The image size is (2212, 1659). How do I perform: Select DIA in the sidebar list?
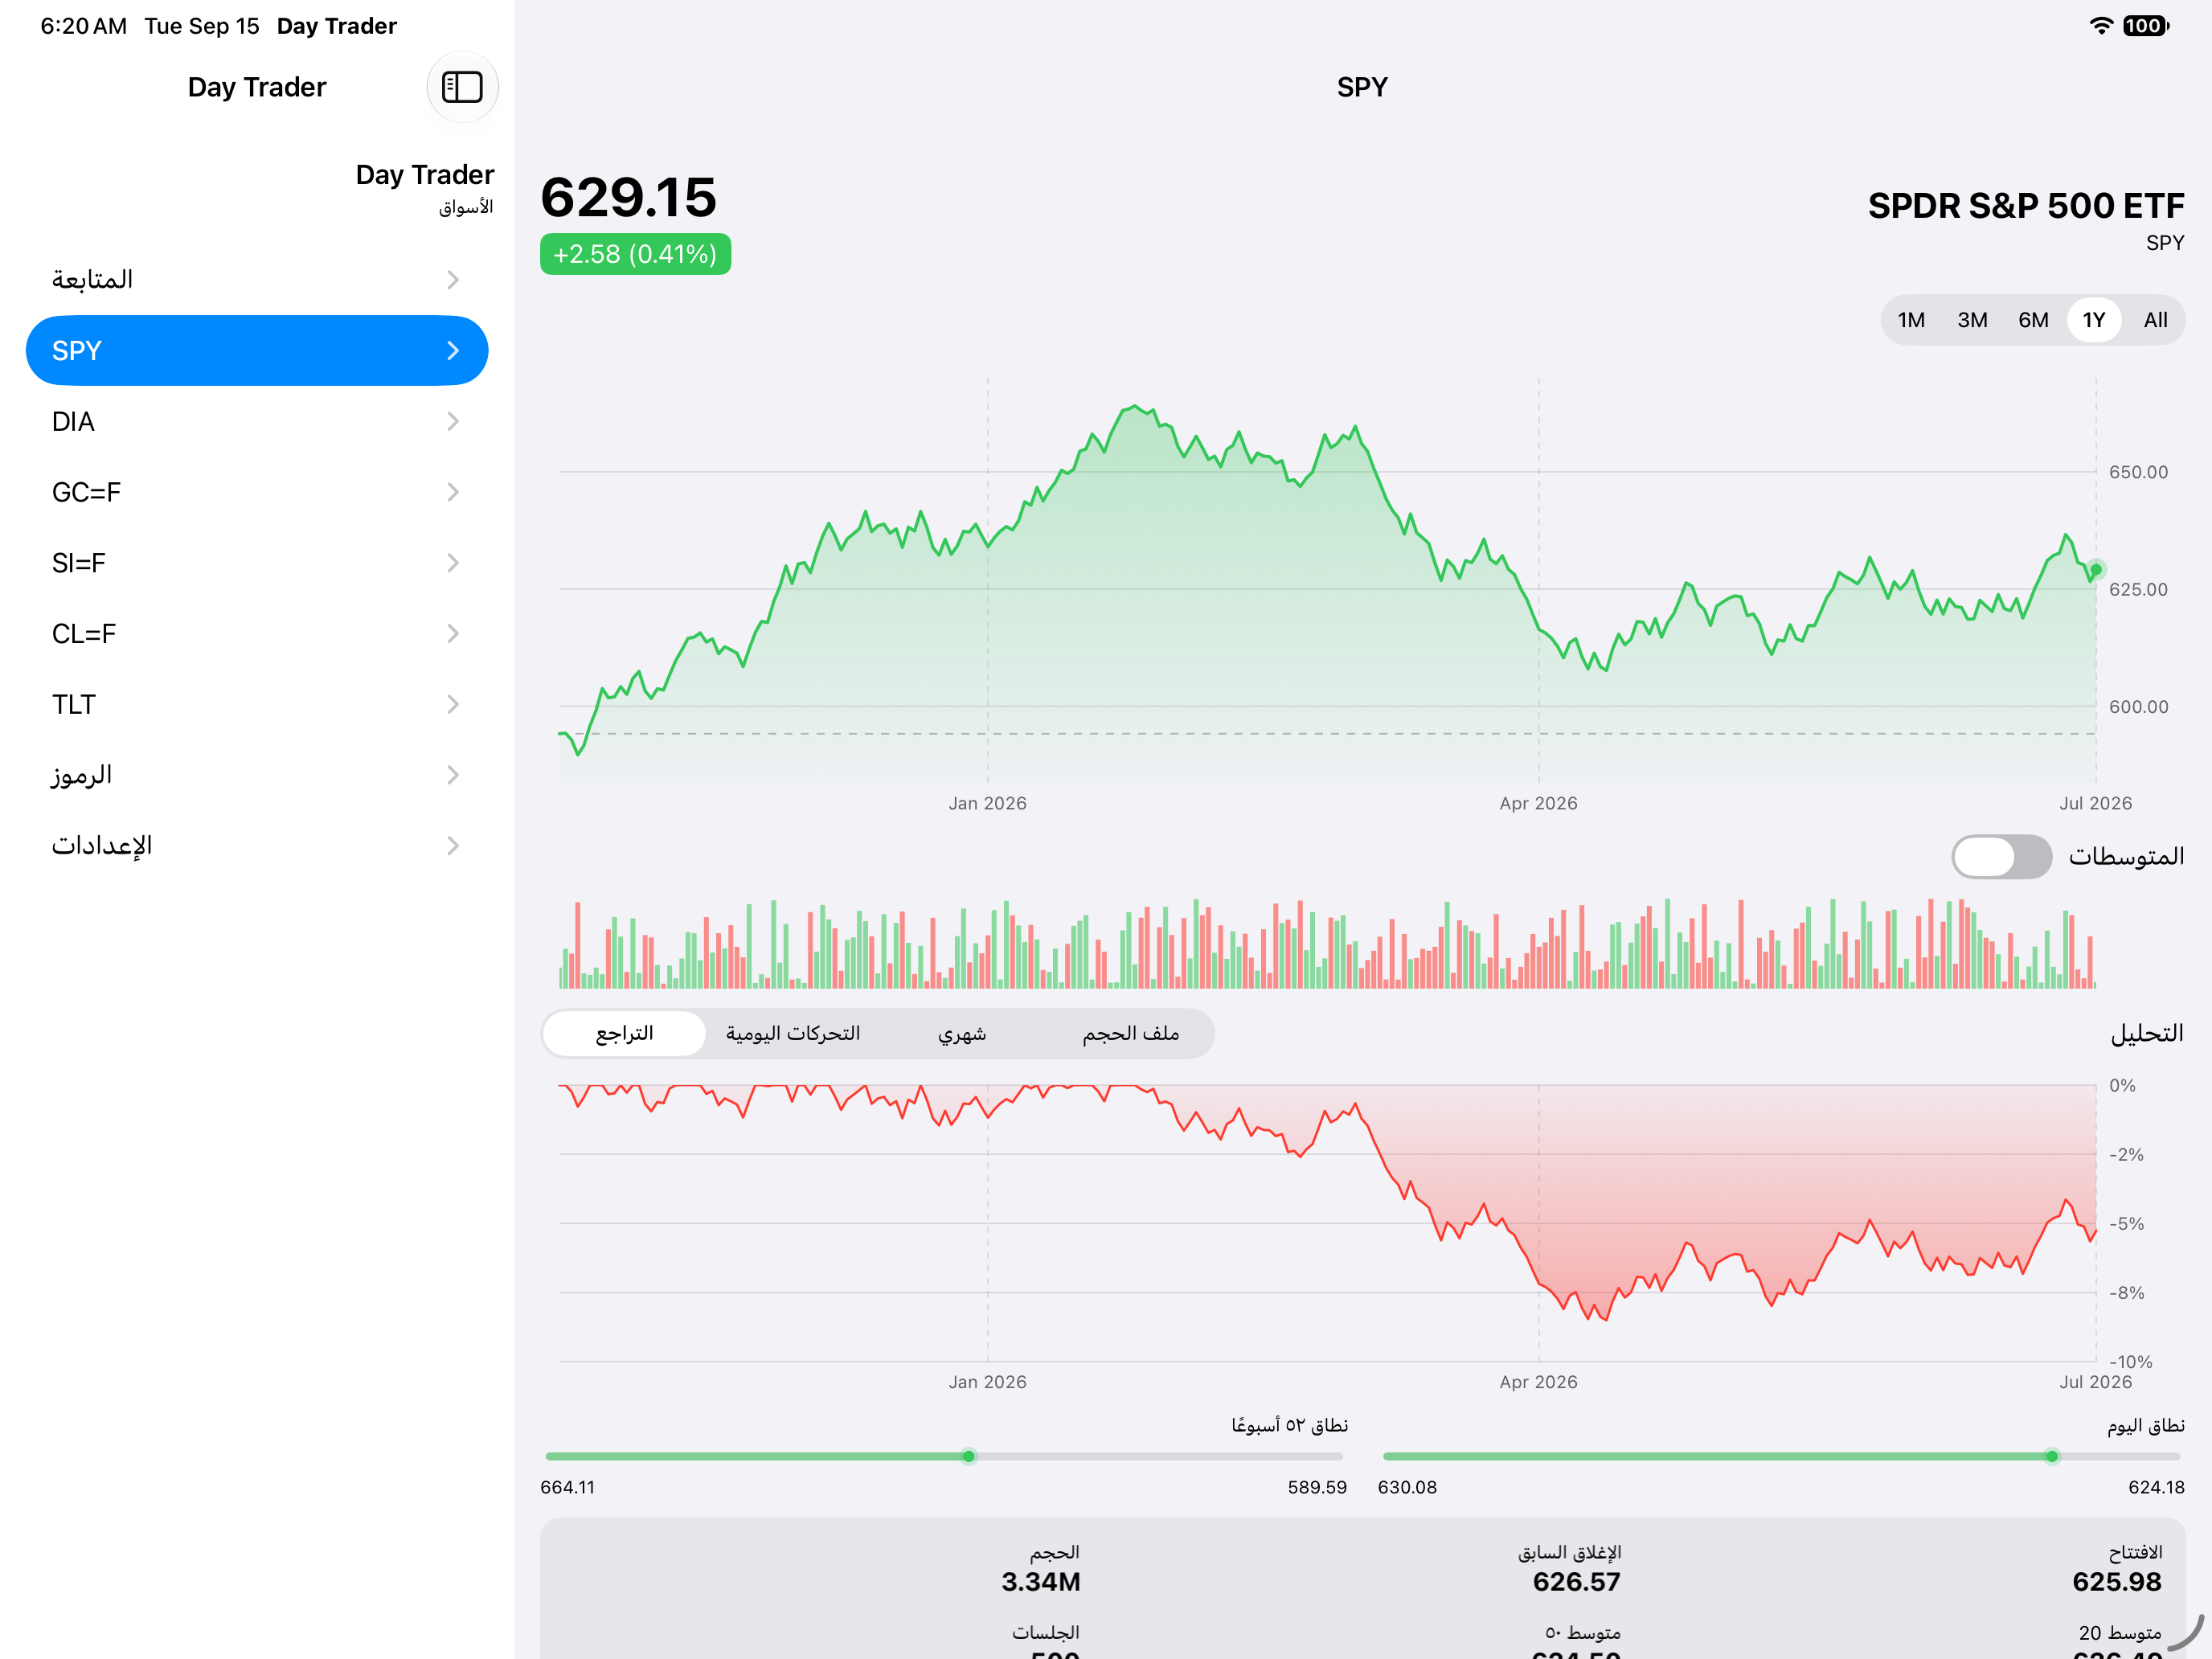pyautogui.click(x=257, y=422)
